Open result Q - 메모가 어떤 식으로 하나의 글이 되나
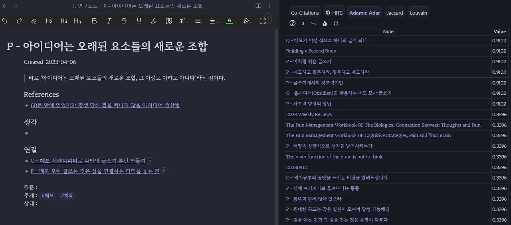Image resolution: width=511 pixels, height=225 pixels. point(327,40)
